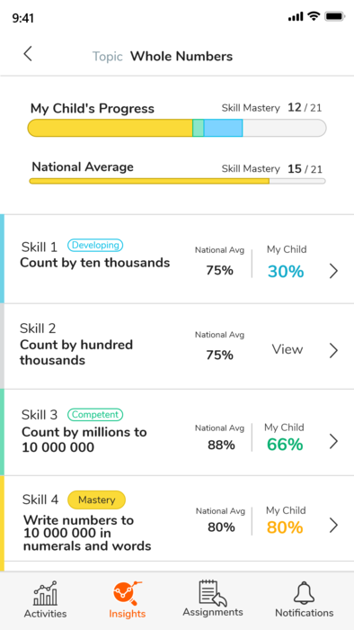The height and width of the screenshot is (630, 354).
Task: Click the Whole Numbers topic title
Action: [181, 56]
